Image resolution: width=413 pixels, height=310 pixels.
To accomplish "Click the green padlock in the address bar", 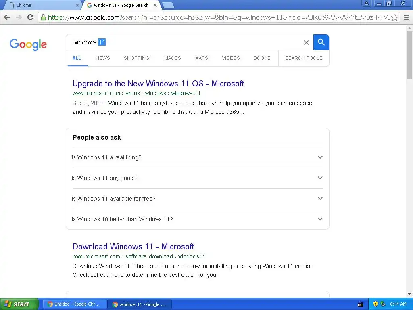I will point(43,17).
